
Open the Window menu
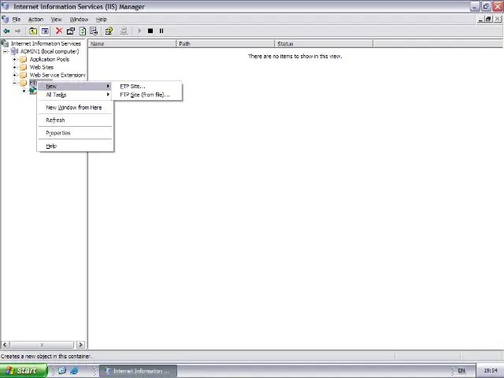[x=79, y=19]
